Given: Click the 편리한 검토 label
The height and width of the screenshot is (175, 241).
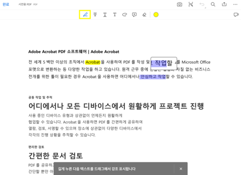Looking at the screenshot, I should (x=36, y=147).
